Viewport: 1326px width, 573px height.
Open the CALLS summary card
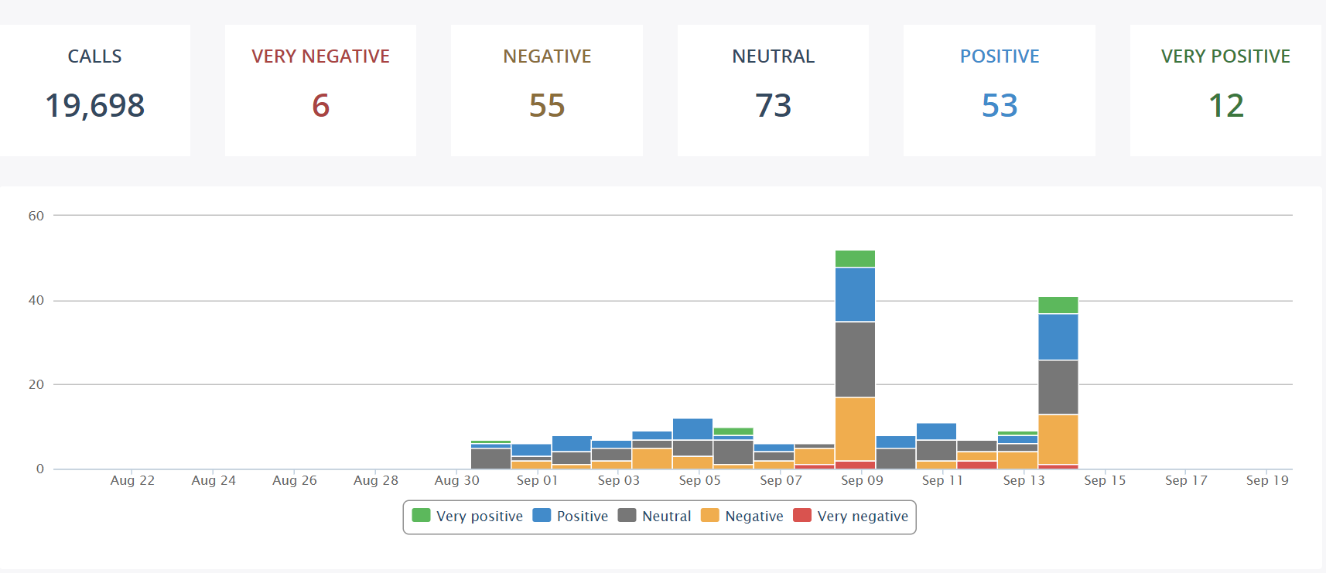point(94,89)
